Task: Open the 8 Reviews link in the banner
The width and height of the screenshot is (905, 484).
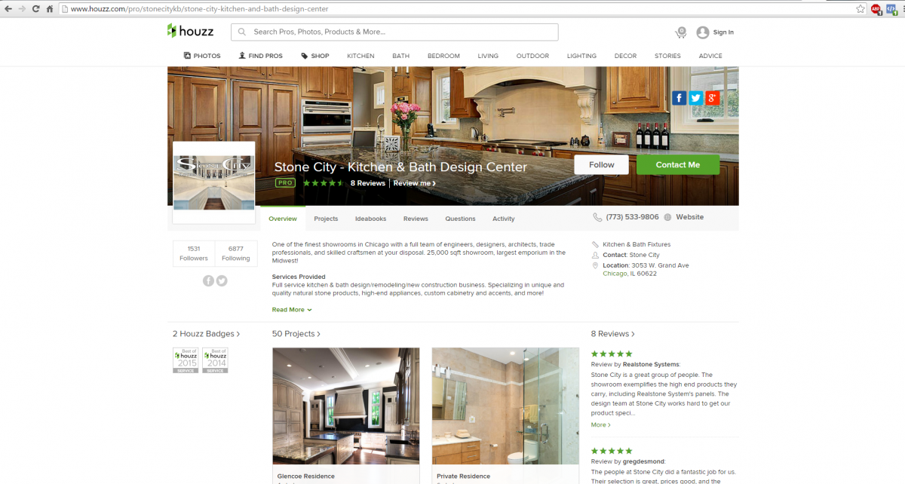Action: [x=368, y=183]
